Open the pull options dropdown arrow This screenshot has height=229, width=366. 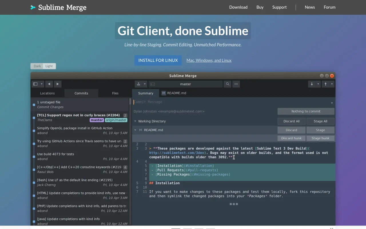pos(318,84)
